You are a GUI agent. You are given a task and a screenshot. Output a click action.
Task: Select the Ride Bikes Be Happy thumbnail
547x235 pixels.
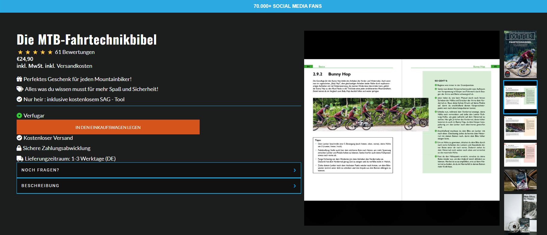[520, 214]
